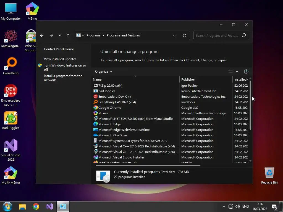Open the Organize dropdown menu
The width and height of the screenshot is (283, 212).
click(104, 71)
